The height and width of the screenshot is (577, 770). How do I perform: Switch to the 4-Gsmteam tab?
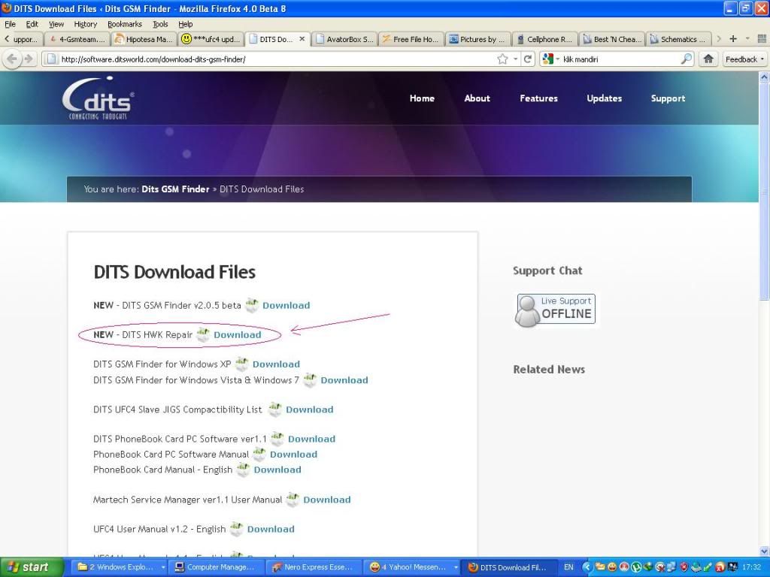[78, 39]
